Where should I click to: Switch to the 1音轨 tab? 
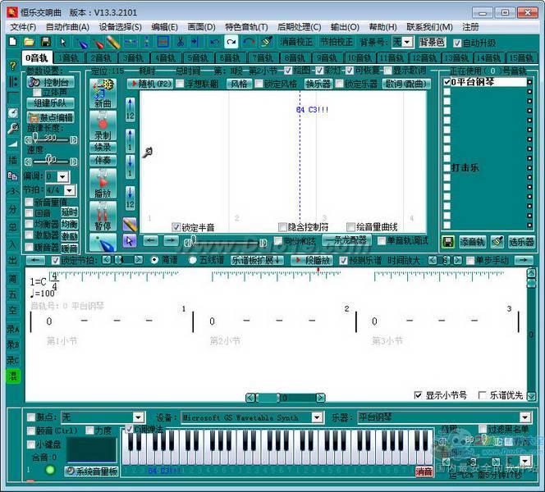(68, 58)
